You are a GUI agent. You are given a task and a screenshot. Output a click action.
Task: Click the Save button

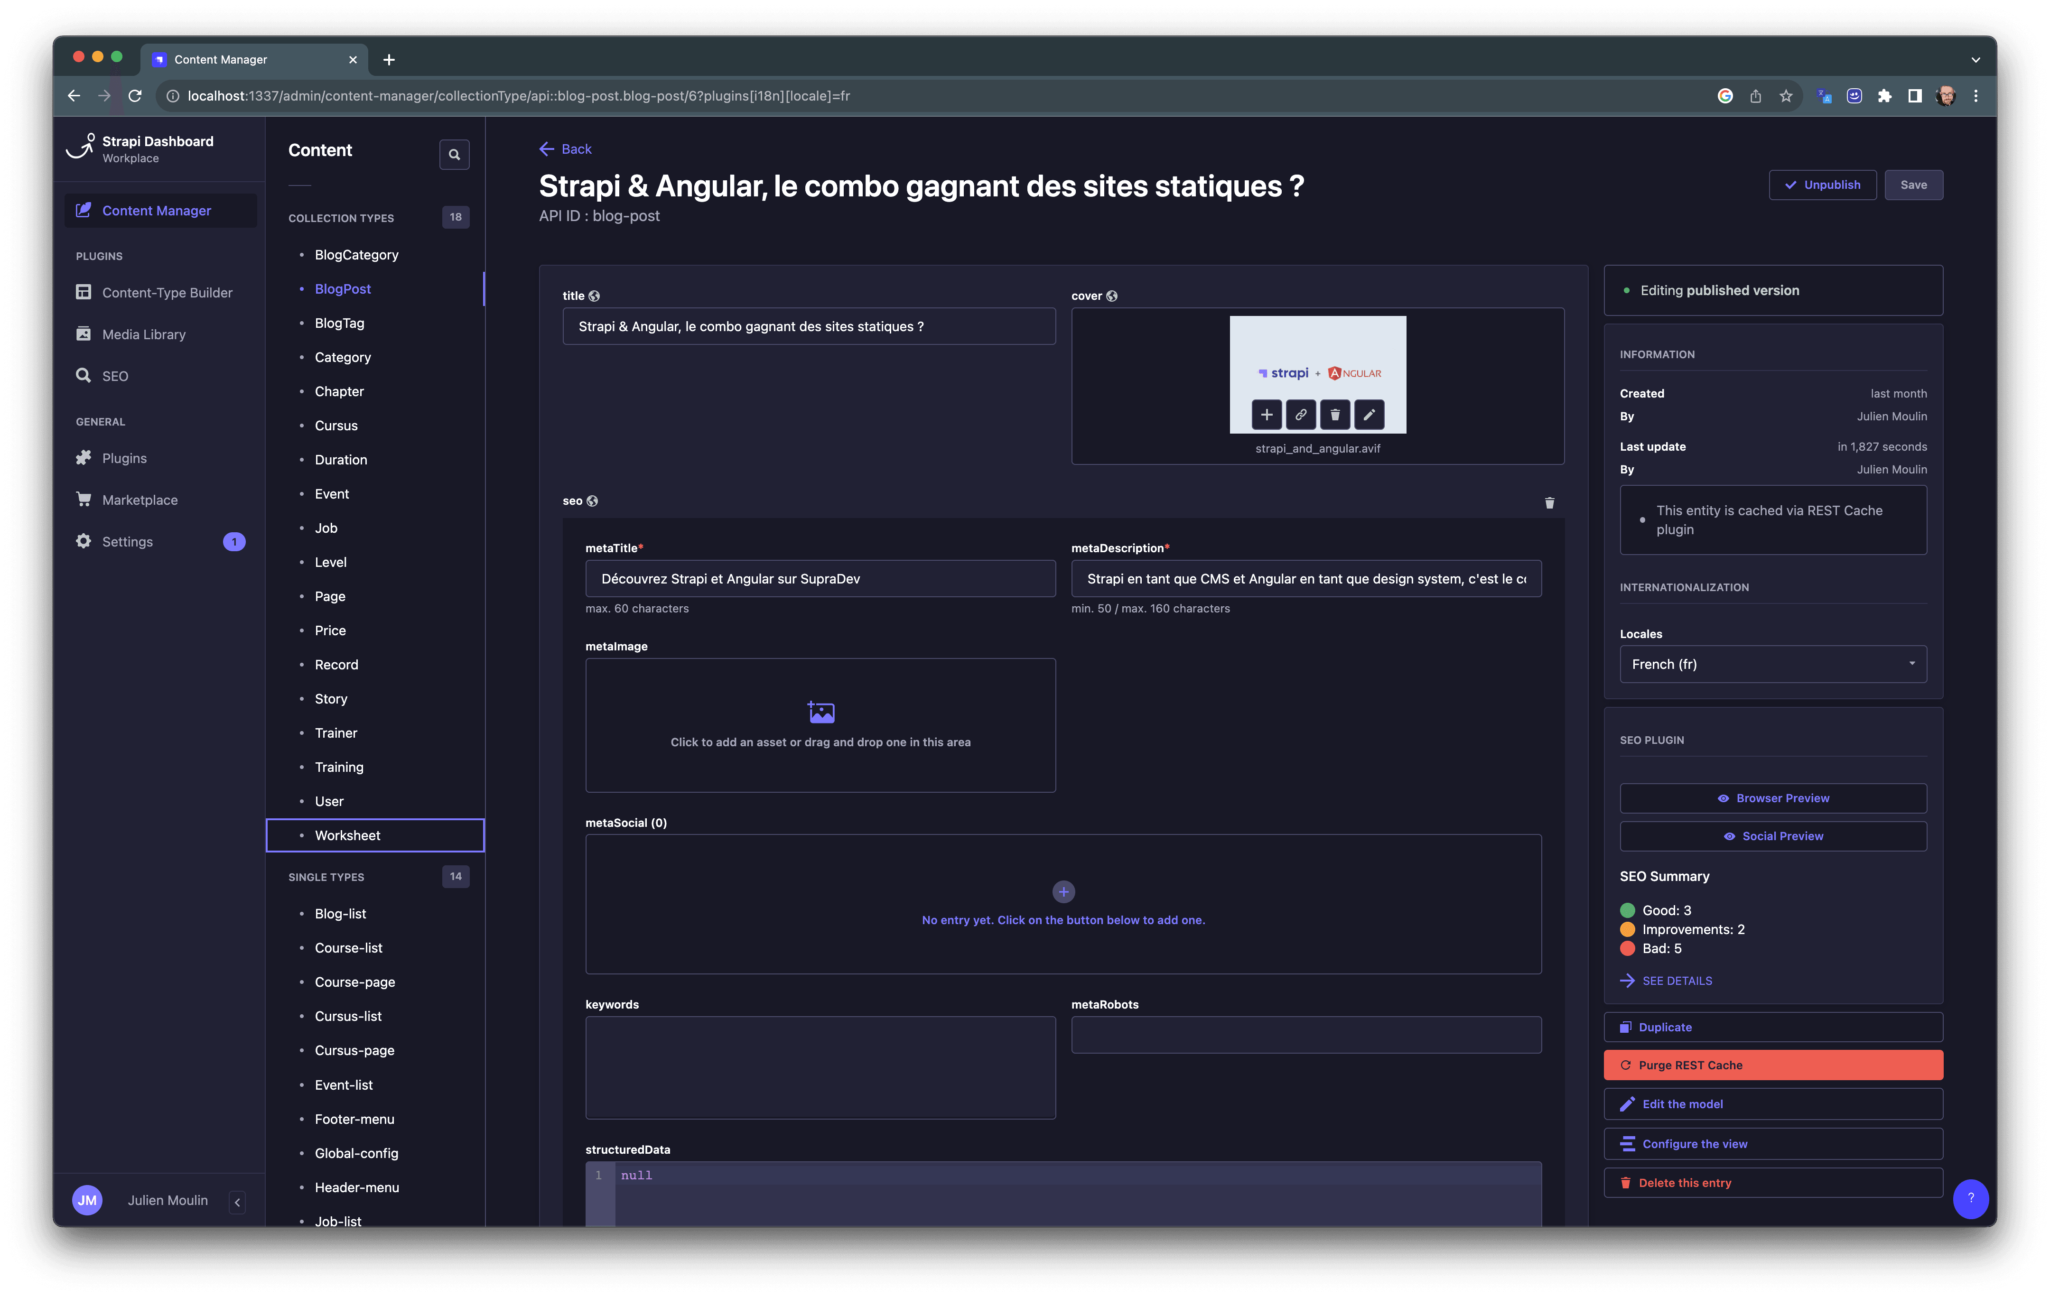click(x=1913, y=185)
